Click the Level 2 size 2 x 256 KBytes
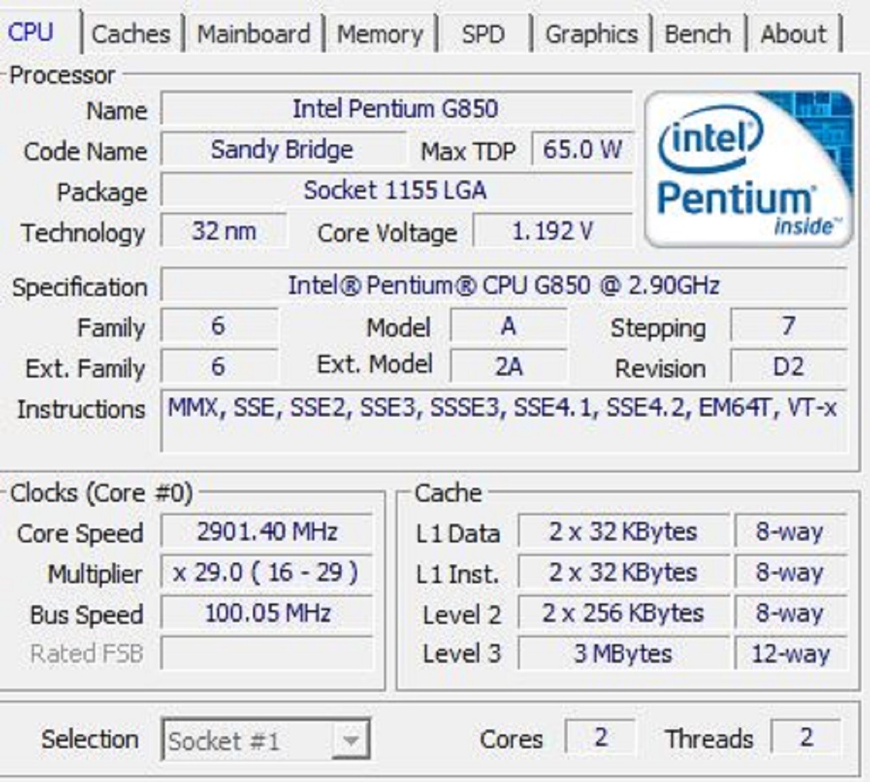 [x=623, y=613]
